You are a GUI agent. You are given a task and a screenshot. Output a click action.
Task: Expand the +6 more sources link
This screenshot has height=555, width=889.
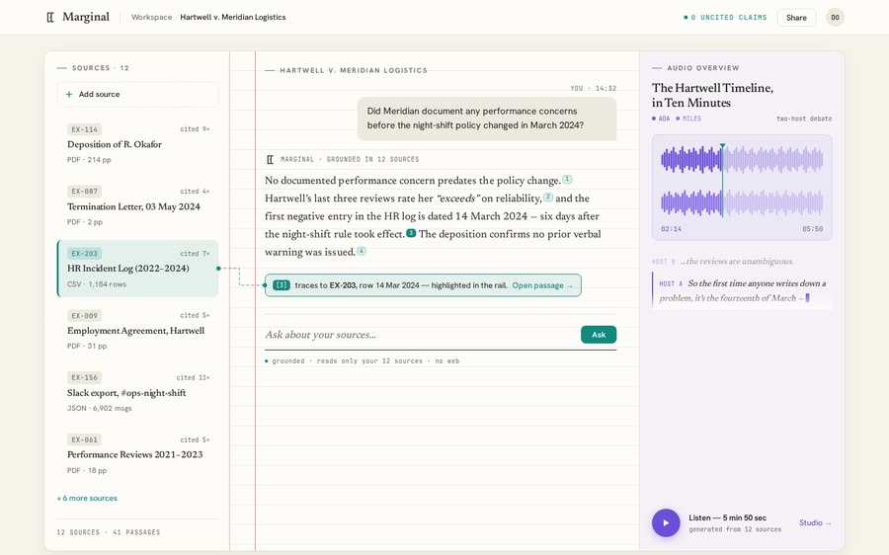click(x=87, y=499)
